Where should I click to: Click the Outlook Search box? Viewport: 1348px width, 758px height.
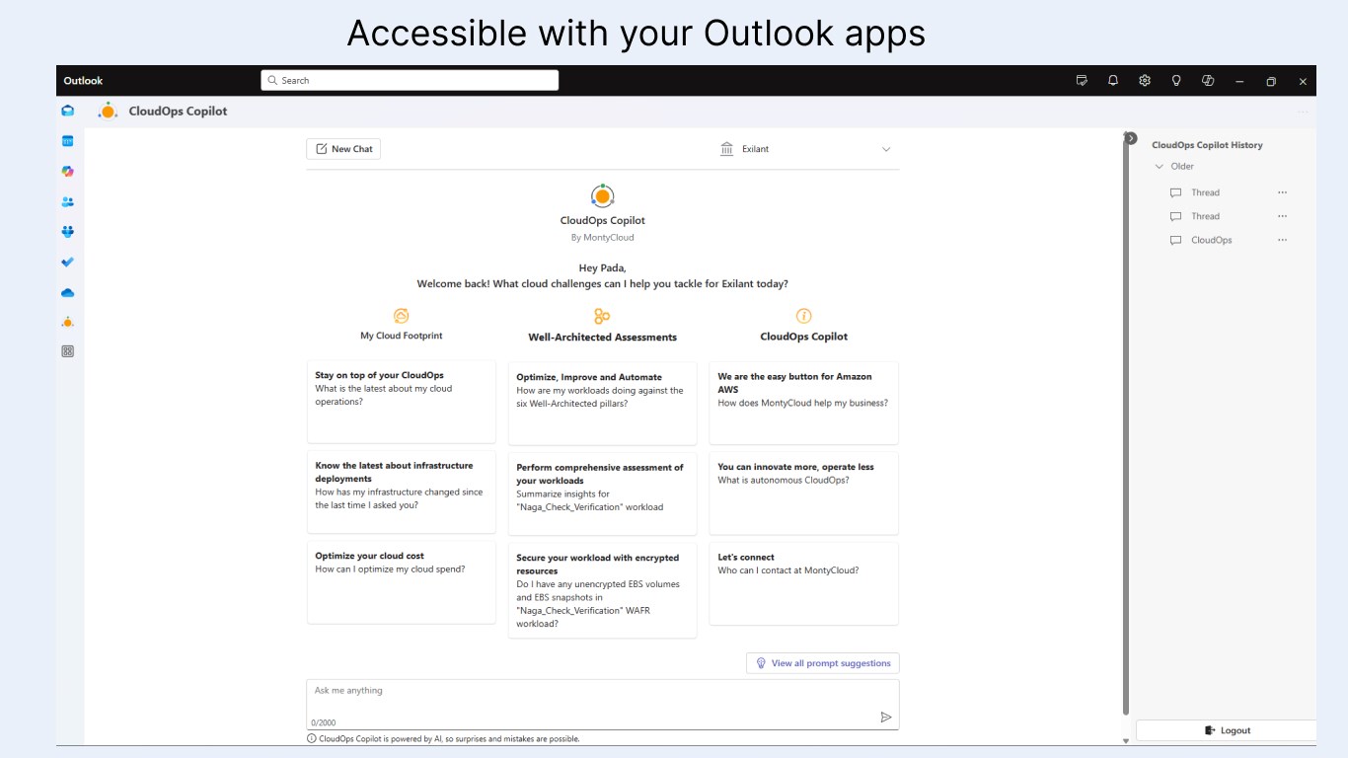click(x=410, y=81)
